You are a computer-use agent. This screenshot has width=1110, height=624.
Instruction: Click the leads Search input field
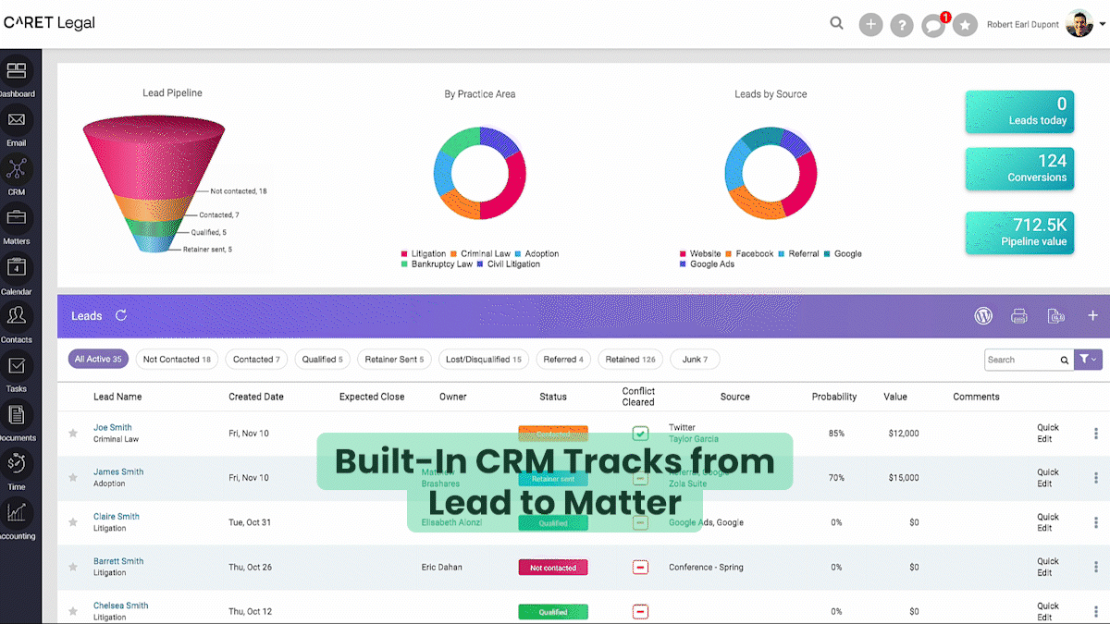click(x=1020, y=360)
